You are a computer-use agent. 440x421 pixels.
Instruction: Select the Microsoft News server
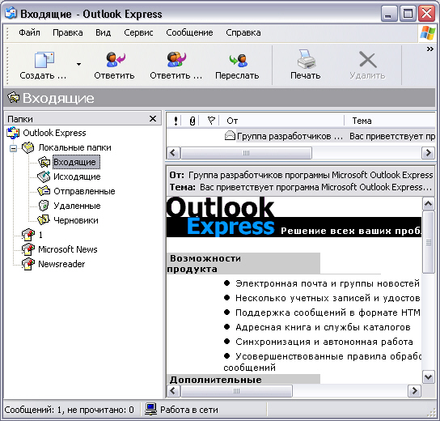(68, 249)
